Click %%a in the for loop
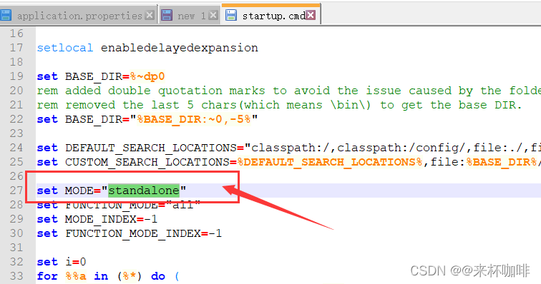The height and width of the screenshot is (284, 541). click(x=76, y=276)
